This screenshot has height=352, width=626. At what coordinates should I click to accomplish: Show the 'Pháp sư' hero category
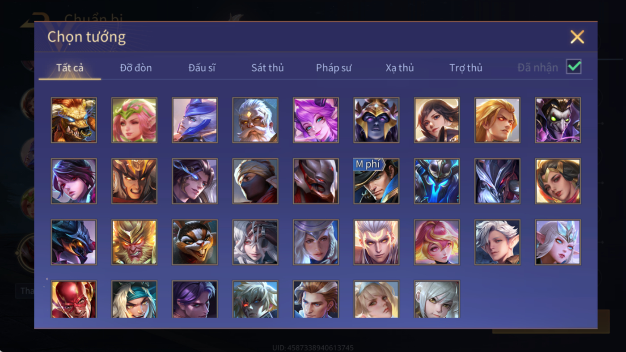point(334,68)
